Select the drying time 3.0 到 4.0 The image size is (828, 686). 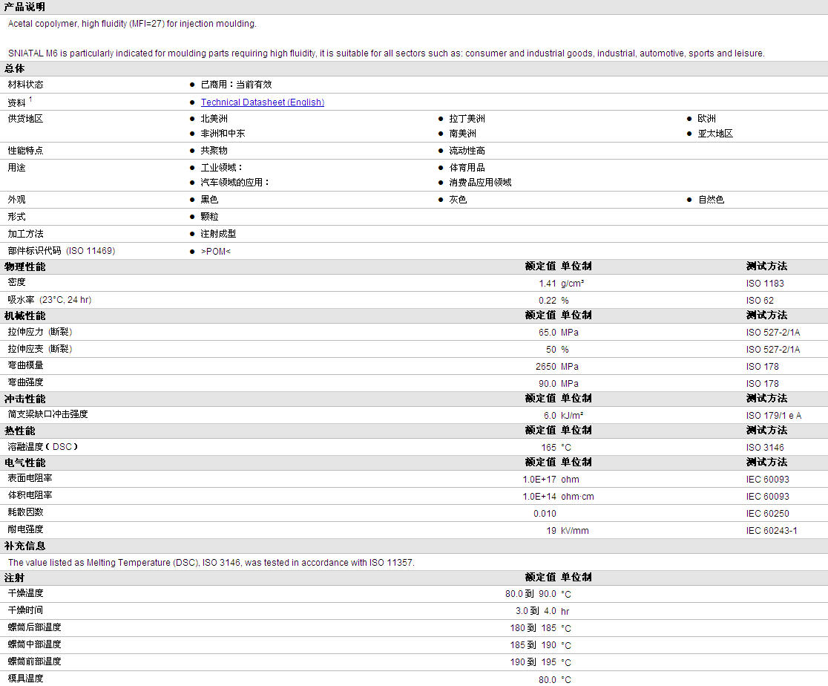(536, 611)
